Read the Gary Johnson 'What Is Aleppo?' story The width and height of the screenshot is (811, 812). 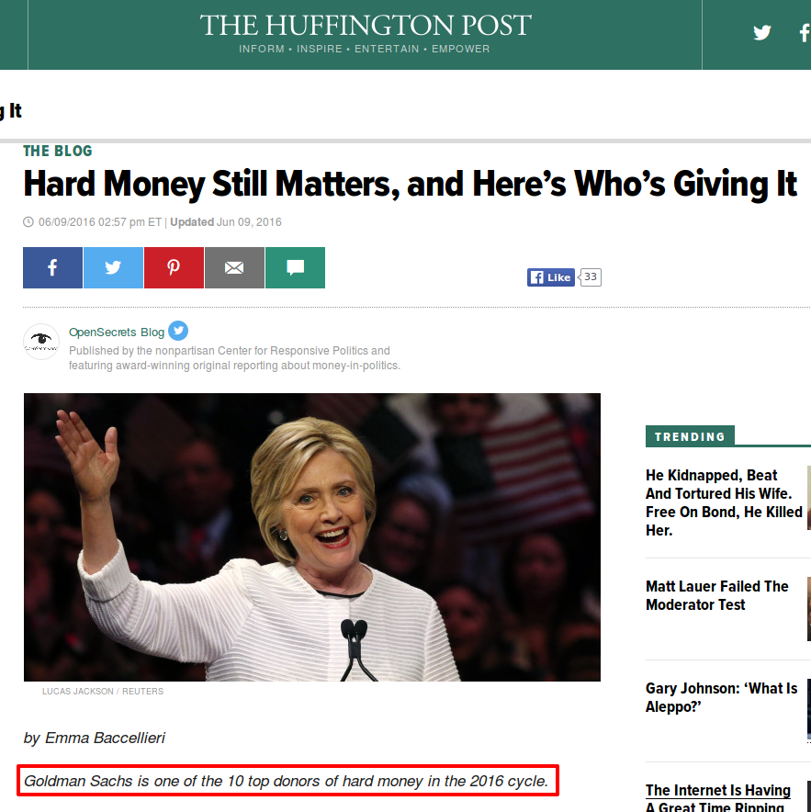(x=721, y=697)
